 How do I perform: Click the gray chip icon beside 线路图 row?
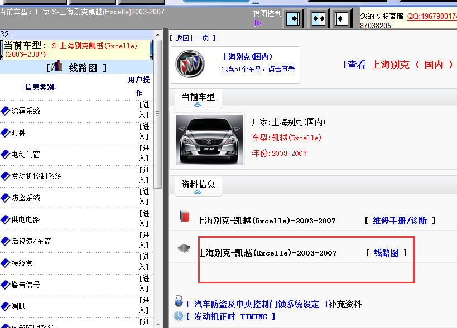coord(184,248)
